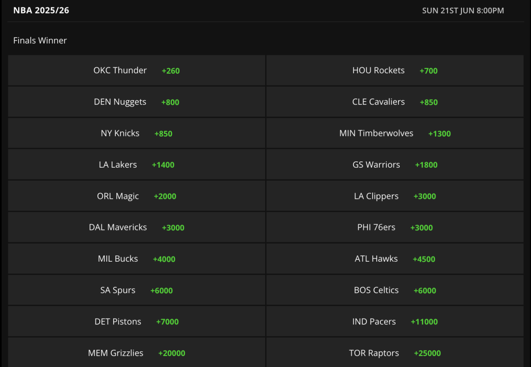This screenshot has width=531, height=367.
Task: Click MIL Bucks +4000 odds
Action: tap(137, 259)
